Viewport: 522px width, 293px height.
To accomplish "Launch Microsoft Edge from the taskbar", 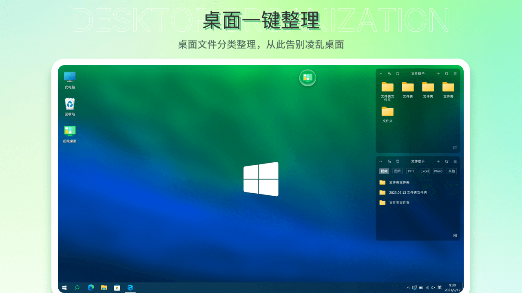I will pyautogui.click(x=91, y=288).
